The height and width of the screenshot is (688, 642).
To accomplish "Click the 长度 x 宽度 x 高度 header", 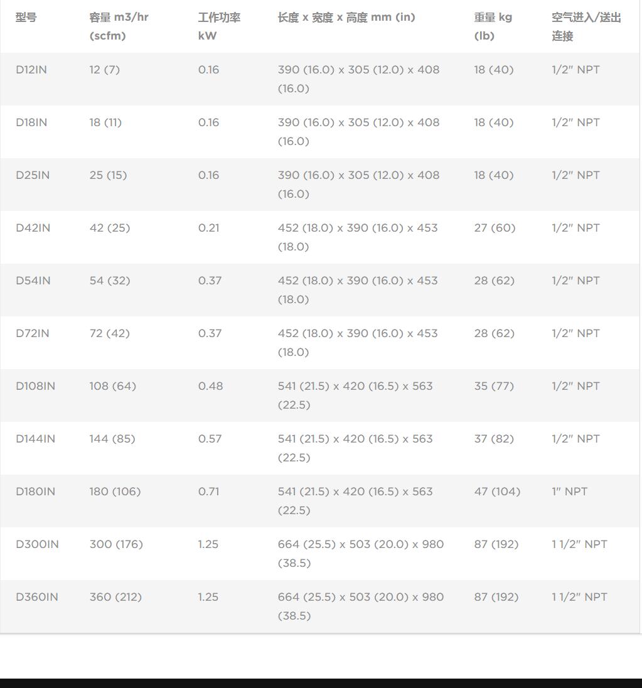I will tap(346, 18).
